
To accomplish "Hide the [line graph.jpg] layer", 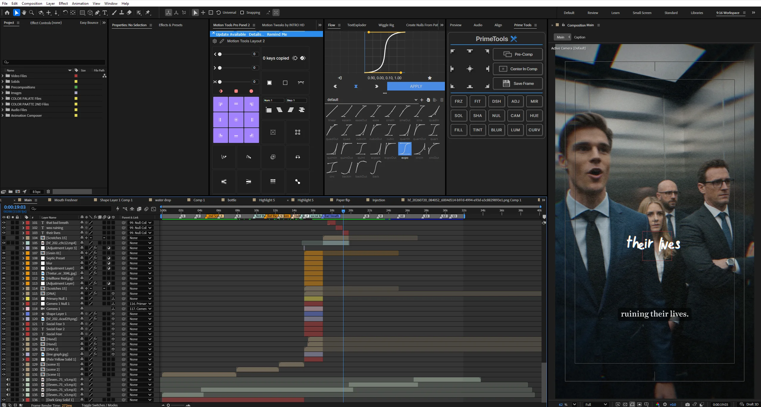I will [4, 354].
